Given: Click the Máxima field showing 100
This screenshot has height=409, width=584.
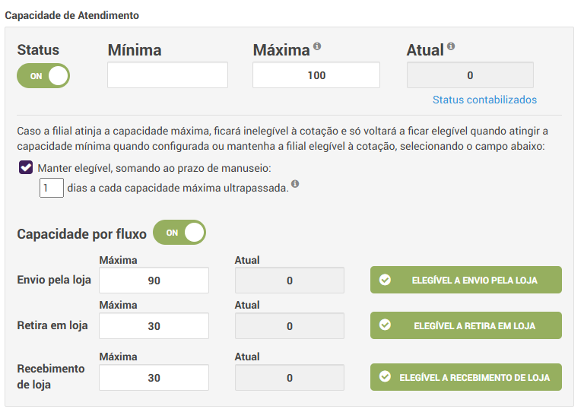Looking at the screenshot, I should [316, 75].
